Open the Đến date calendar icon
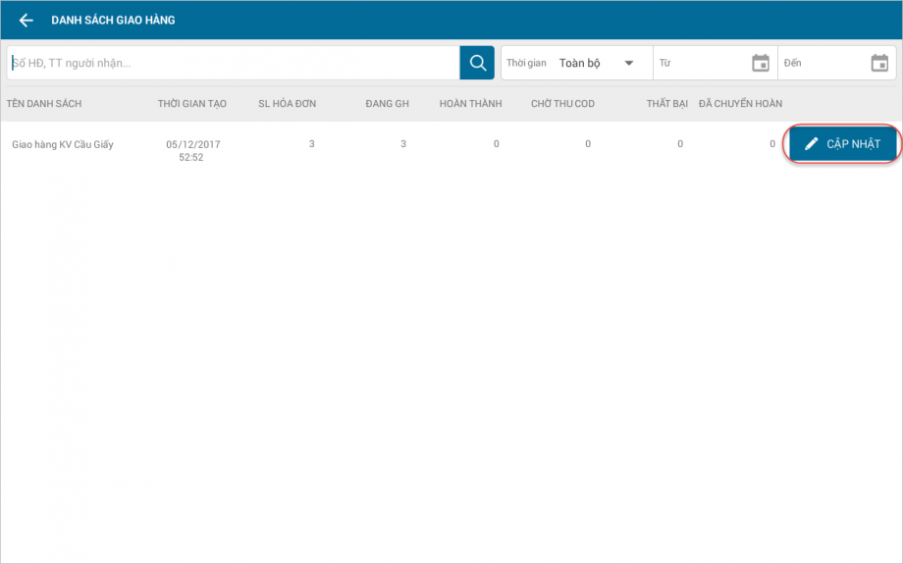Viewport: 903px width, 564px height. (879, 63)
